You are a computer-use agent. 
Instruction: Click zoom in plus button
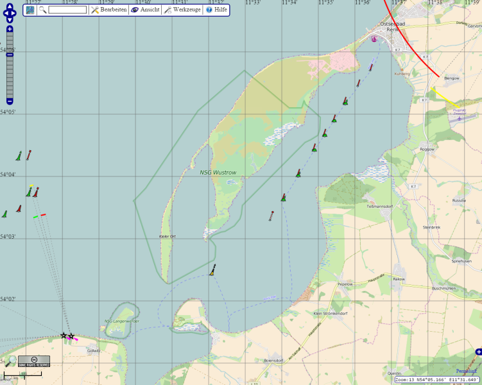(x=10, y=29)
